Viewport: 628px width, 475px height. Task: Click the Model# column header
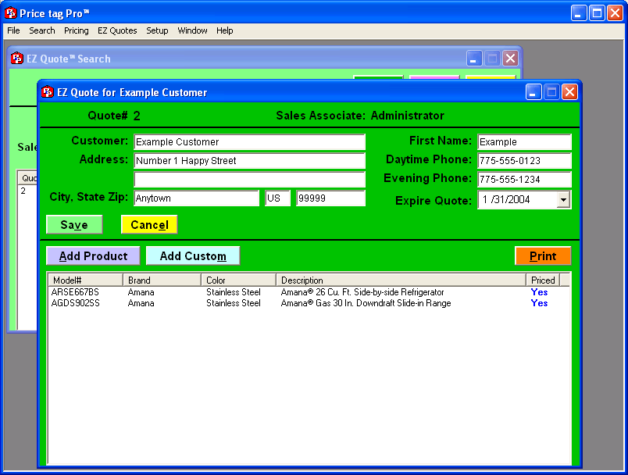(85, 280)
